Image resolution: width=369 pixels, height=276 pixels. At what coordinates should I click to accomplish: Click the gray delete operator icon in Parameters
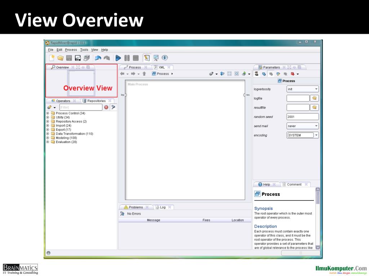[x=285, y=74]
